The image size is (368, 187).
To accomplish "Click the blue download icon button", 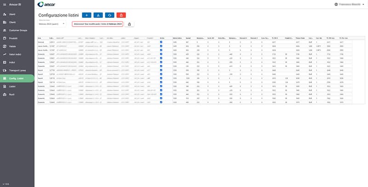I will [98, 15].
